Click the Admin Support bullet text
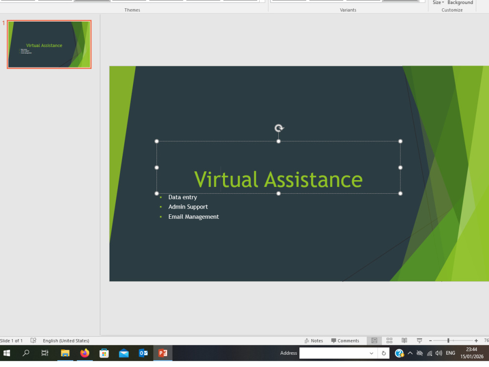Screen dimensions: 489x367 click(188, 207)
